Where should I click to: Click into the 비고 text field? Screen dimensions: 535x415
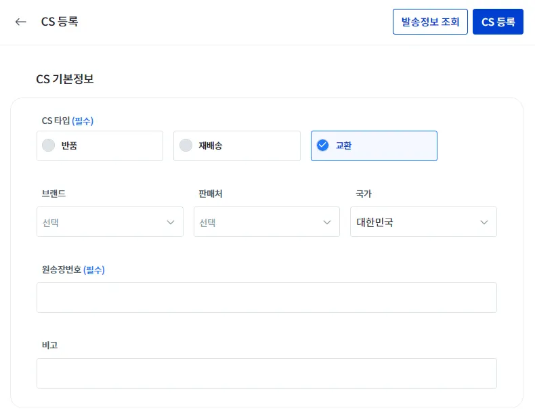[x=266, y=373]
